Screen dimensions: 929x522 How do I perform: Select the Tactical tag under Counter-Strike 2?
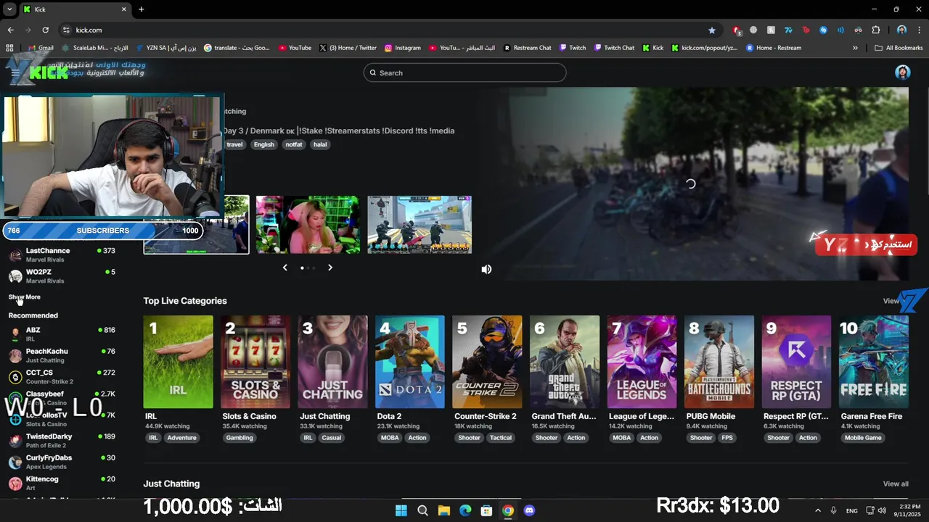point(501,438)
